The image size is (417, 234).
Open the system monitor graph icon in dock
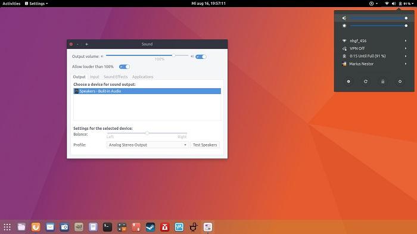[179, 227]
